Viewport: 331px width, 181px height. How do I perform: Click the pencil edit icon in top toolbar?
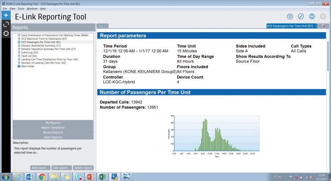(301, 16)
